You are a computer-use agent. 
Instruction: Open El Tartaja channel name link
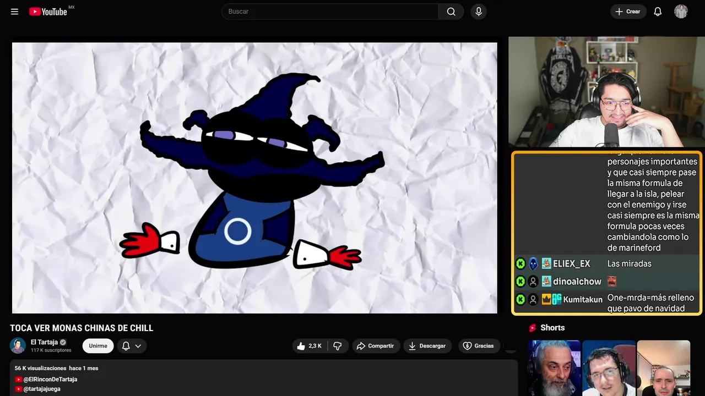(44, 342)
